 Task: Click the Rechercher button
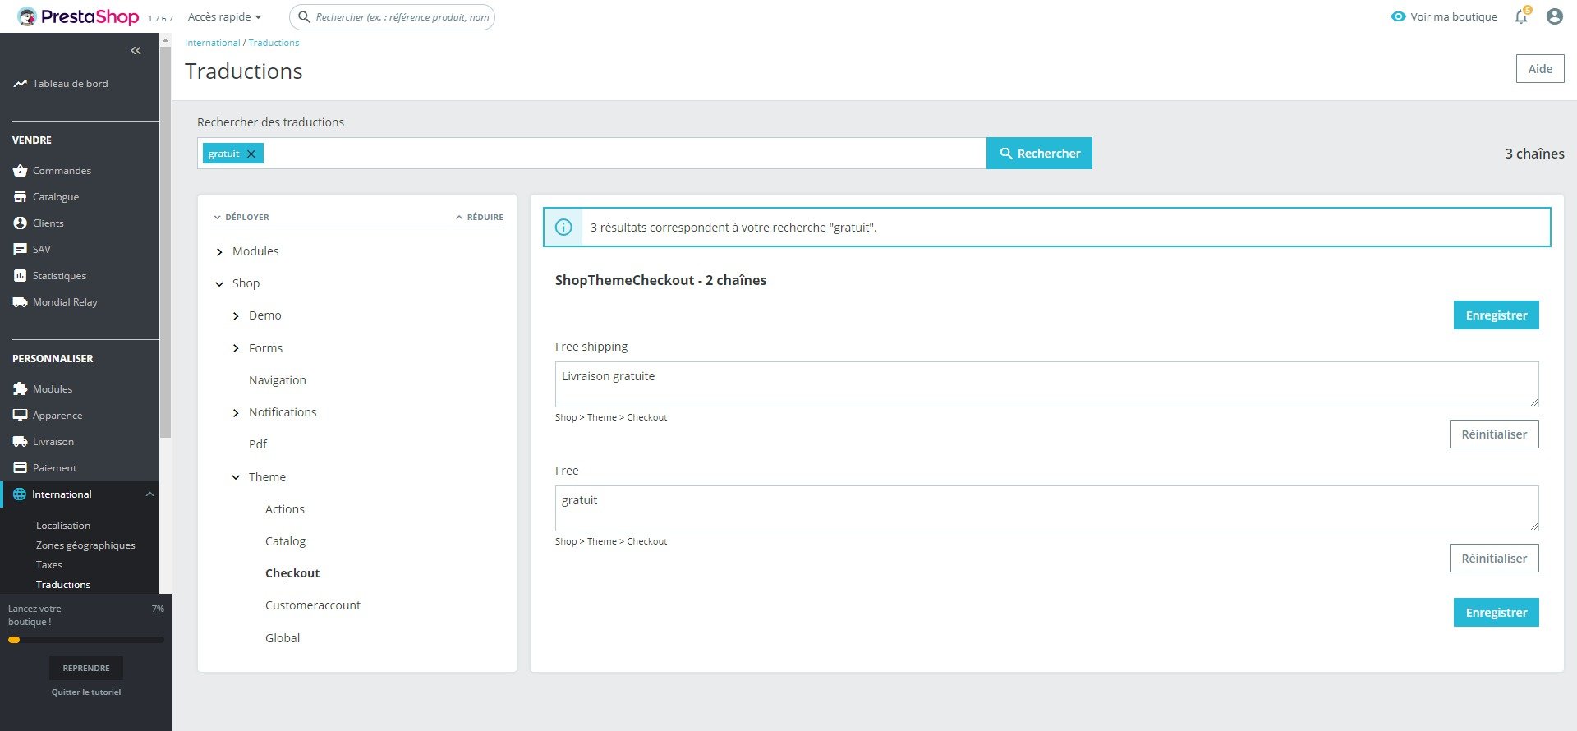pos(1039,154)
